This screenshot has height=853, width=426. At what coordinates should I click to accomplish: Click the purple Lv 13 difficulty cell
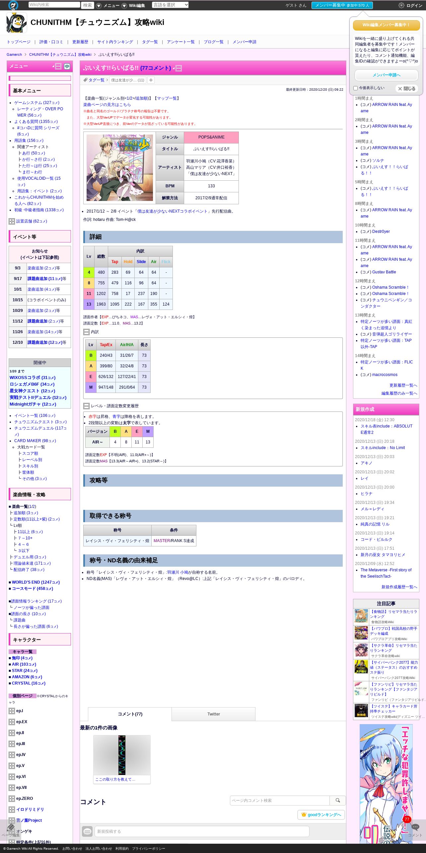click(x=89, y=304)
